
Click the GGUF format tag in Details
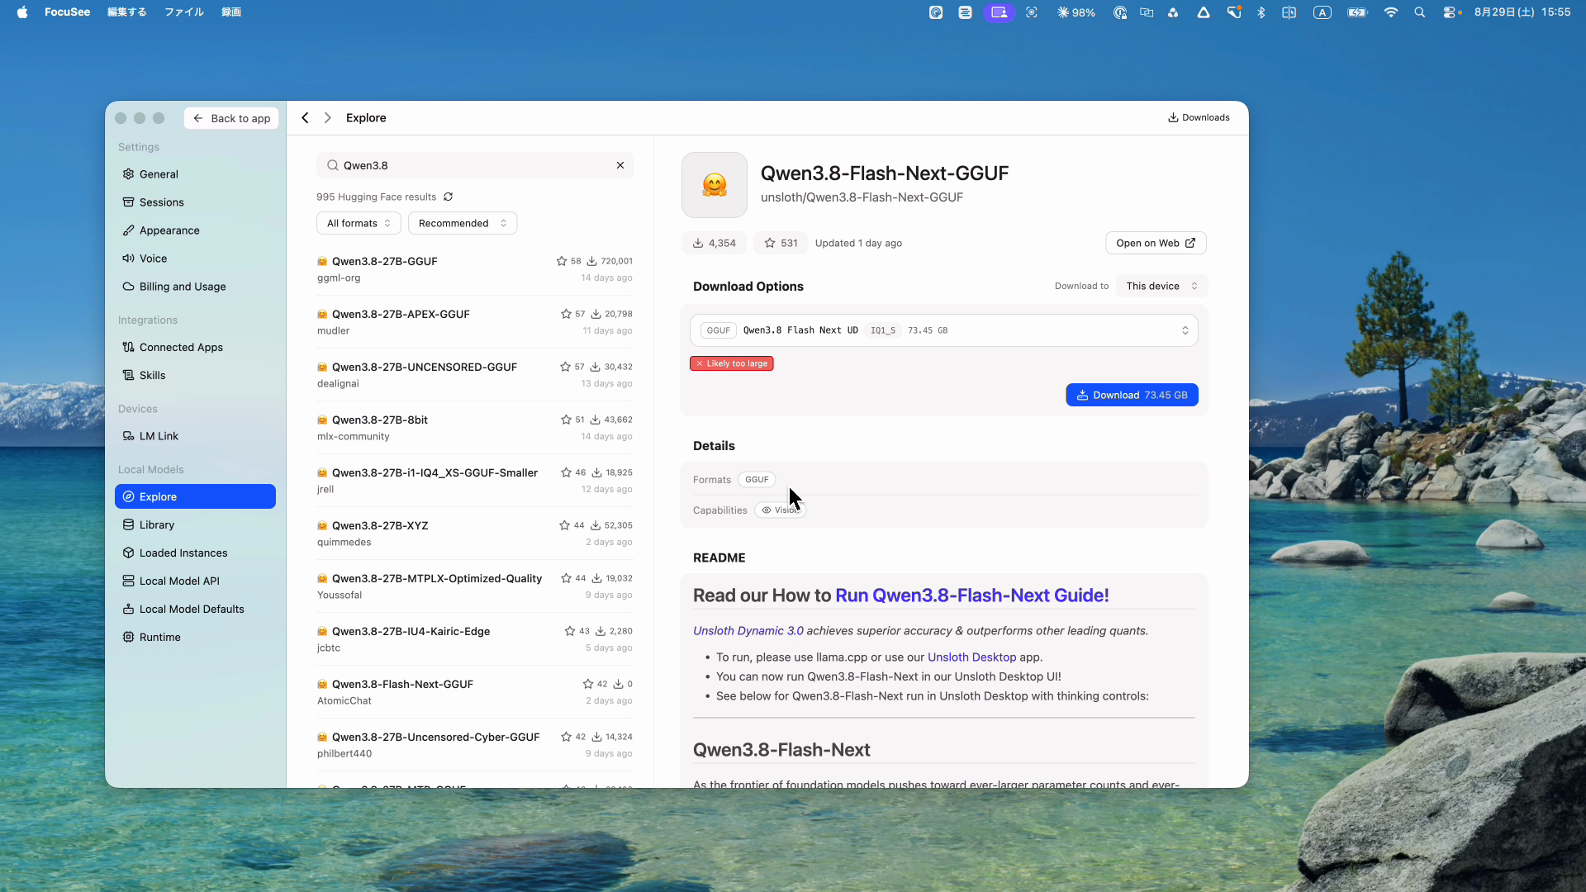[x=757, y=479]
